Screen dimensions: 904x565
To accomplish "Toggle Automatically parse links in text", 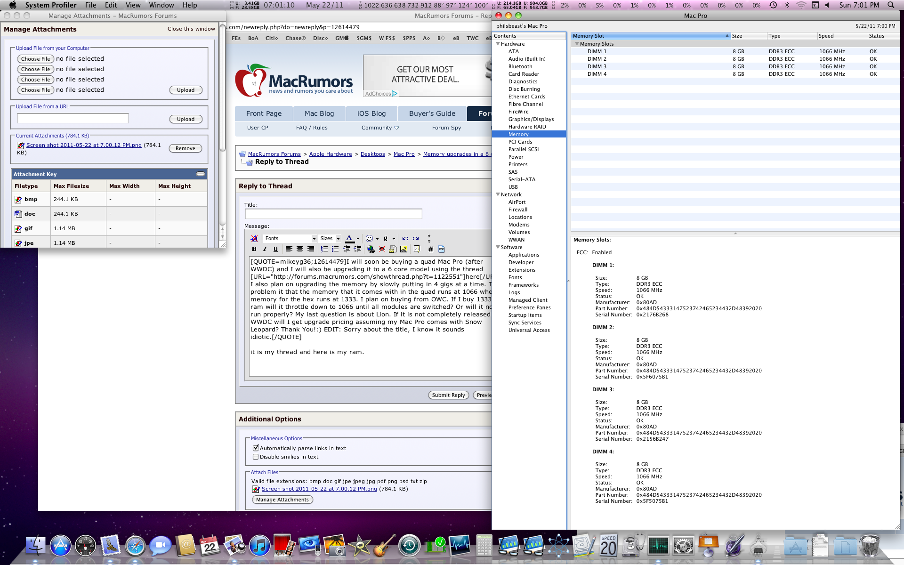I will pyautogui.click(x=256, y=448).
